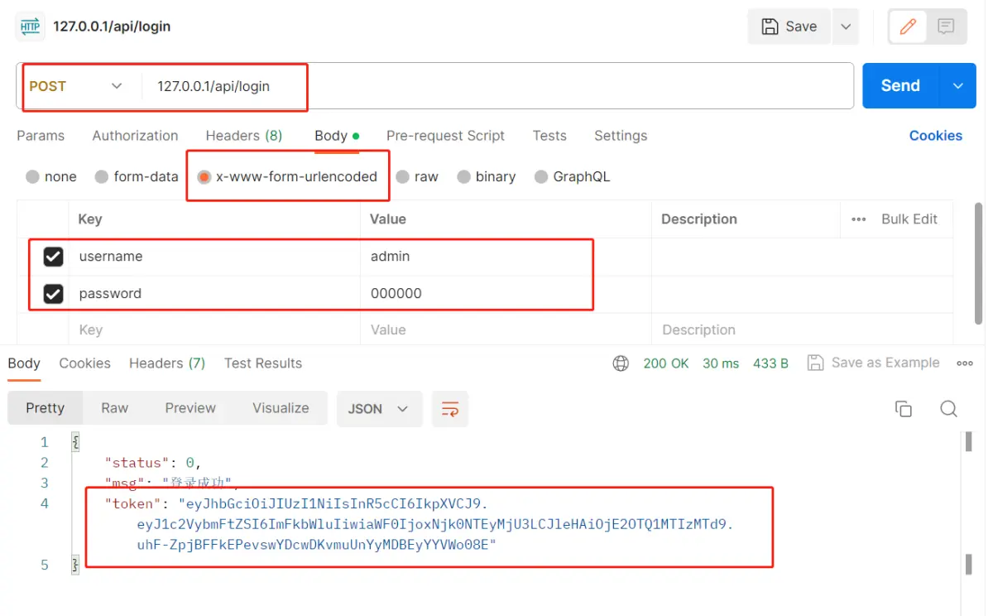Switch to the pencil edit mode icon
The image size is (993, 616).
pos(908,26)
